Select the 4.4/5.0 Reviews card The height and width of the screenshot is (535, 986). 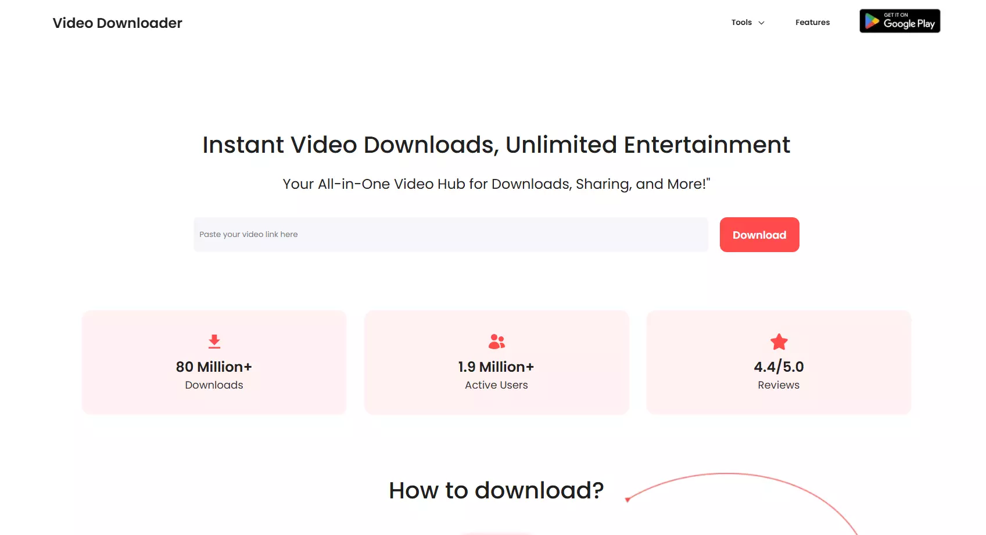779,362
